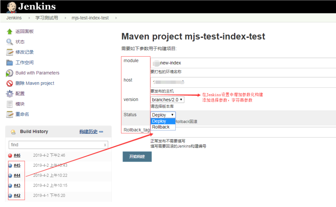Open the 工作空间 link
Viewport: 336px width, 207px height.
24,62
